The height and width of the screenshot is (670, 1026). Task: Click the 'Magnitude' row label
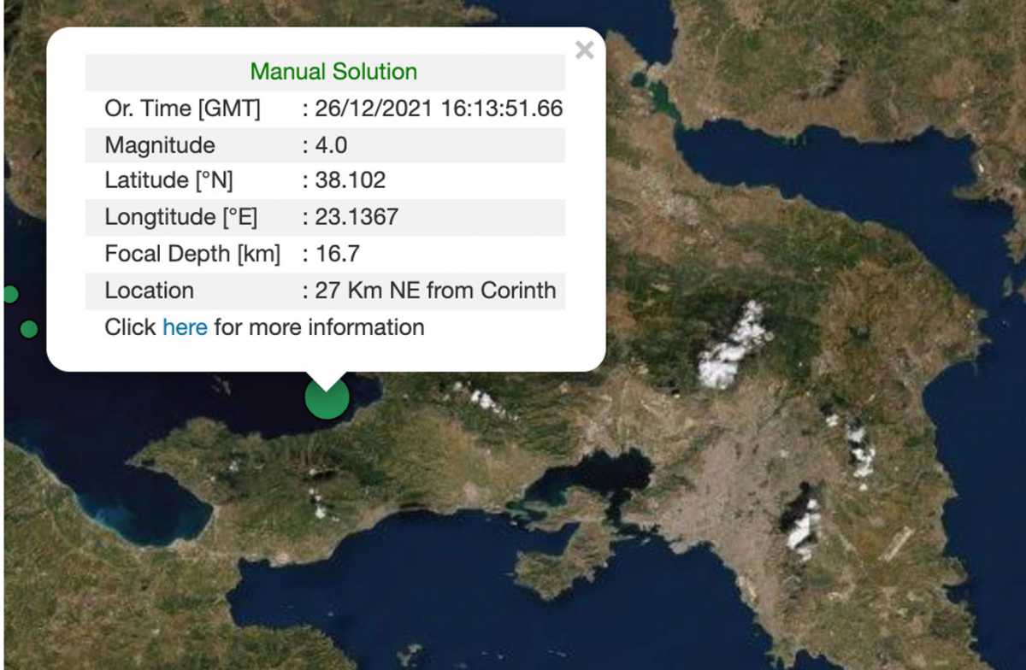(x=160, y=145)
